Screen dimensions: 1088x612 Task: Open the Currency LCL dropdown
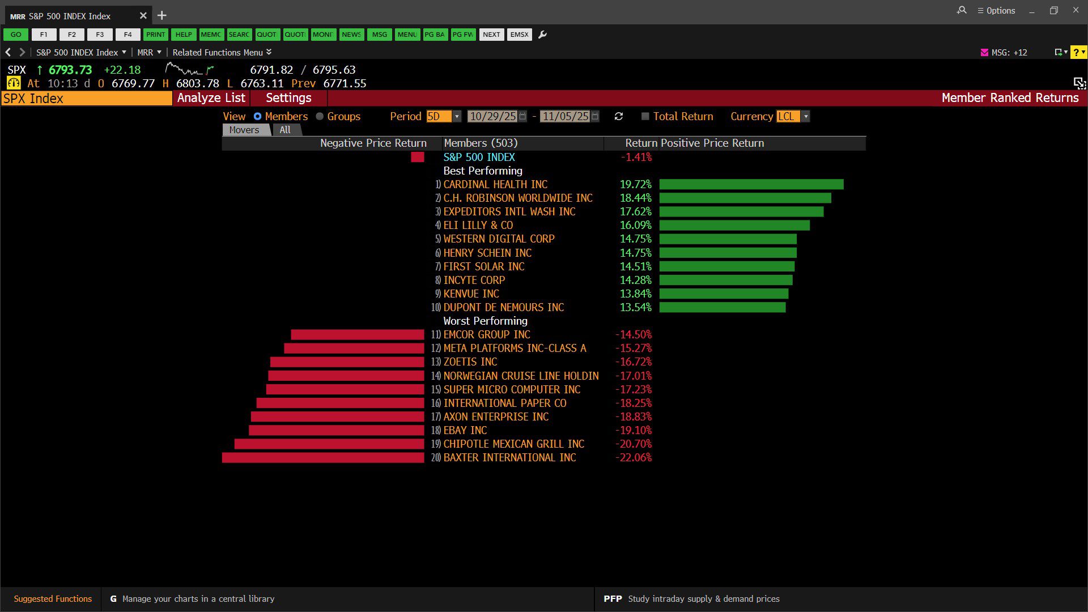[806, 116]
